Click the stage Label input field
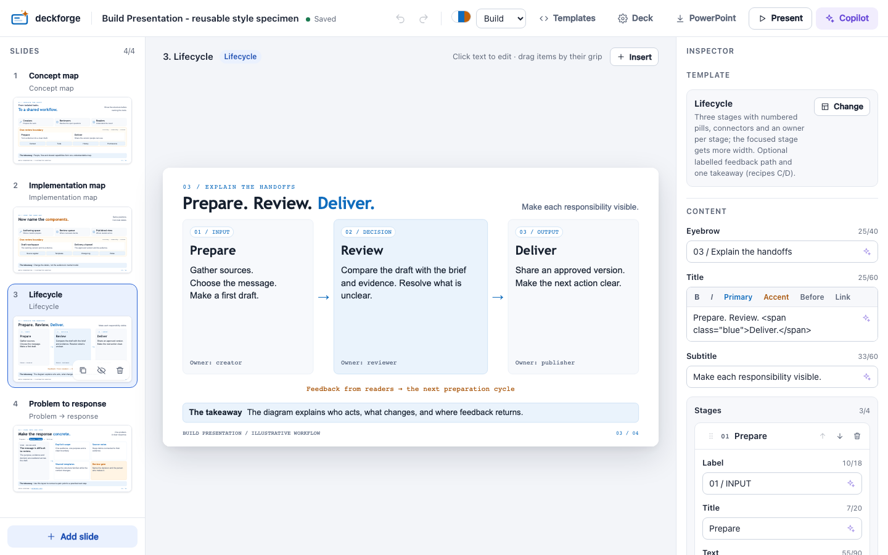The width and height of the screenshot is (888, 555). pyautogui.click(x=782, y=483)
